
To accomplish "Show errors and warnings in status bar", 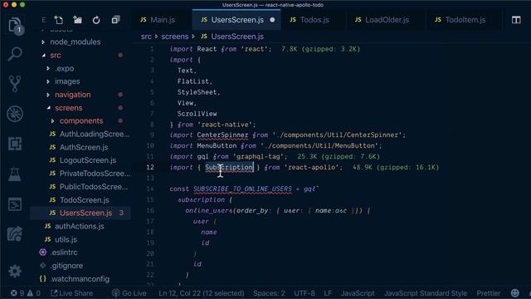I will (x=25, y=293).
